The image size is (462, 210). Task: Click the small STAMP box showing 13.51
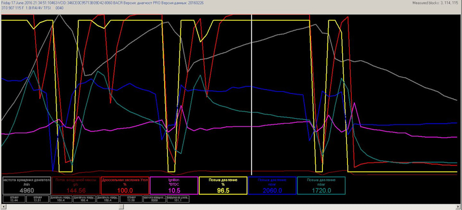tap(38, 199)
